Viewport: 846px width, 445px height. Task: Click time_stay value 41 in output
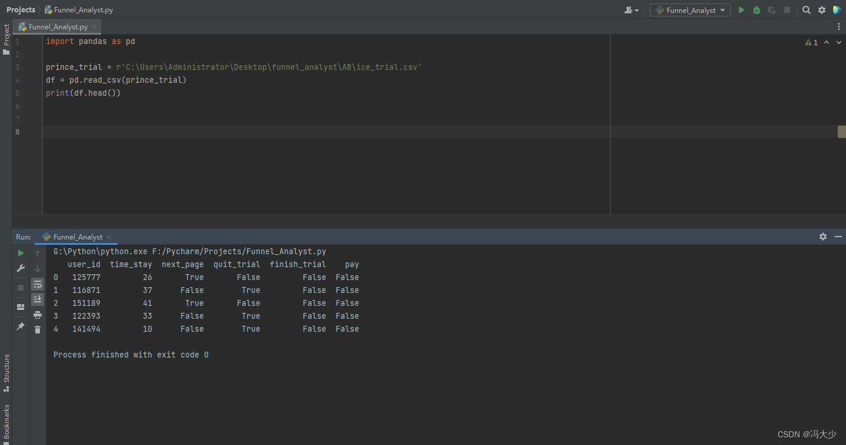click(x=148, y=304)
